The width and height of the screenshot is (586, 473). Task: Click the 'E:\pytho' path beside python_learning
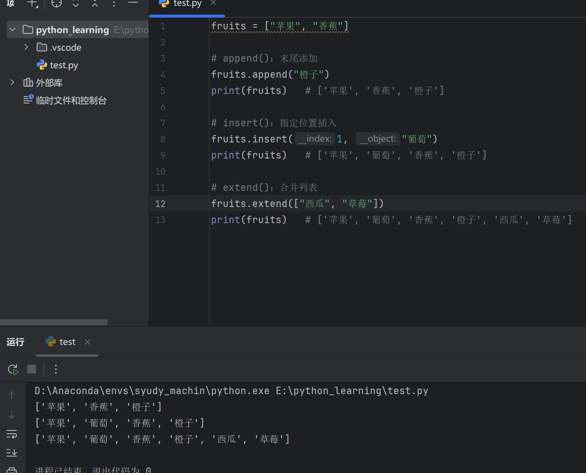pyautogui.click(x=131, y=30)
